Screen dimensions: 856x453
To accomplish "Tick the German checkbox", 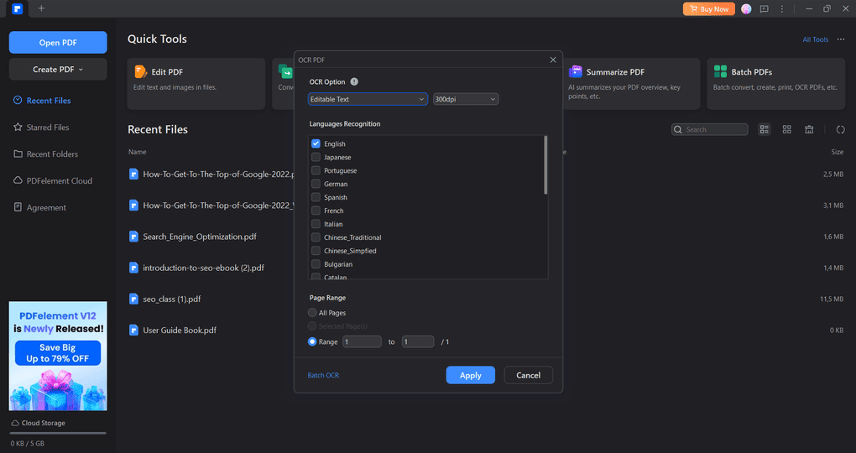I will [316, 184].
